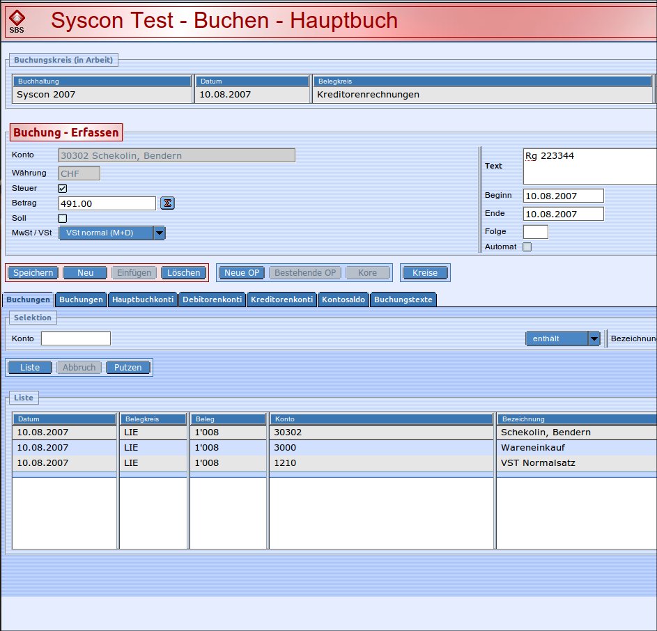
Task: Click the Konto selection input field
Action: pos(75,338)
